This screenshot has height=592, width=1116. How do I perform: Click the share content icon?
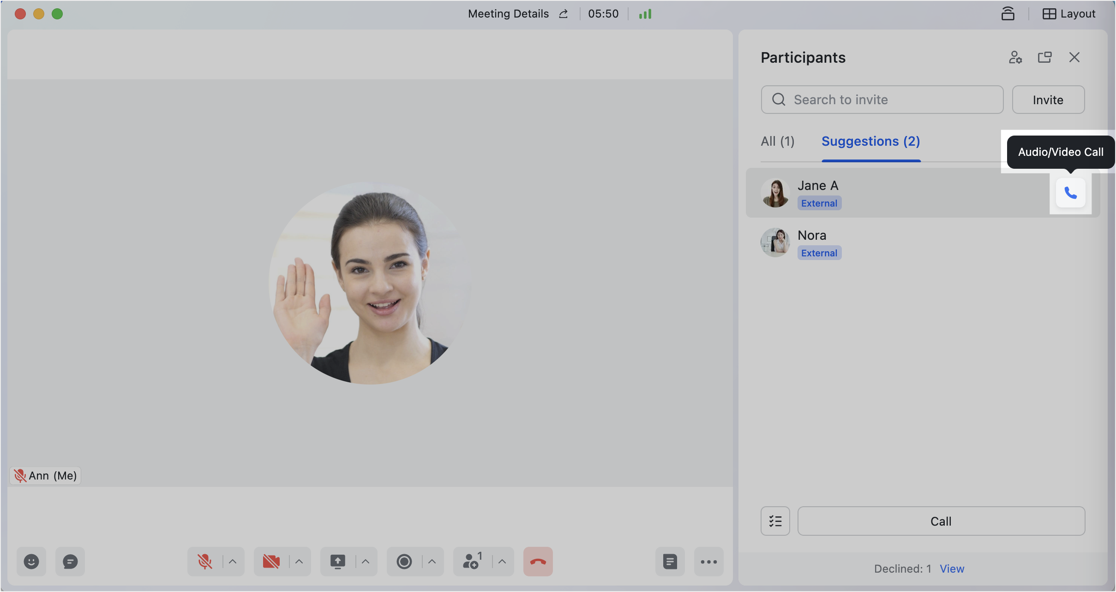tap(337, 562)
